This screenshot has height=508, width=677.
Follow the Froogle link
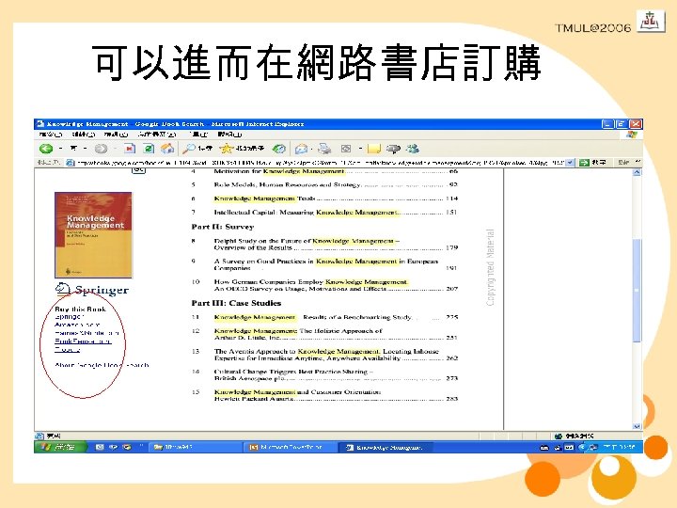[x=67, y=349]
